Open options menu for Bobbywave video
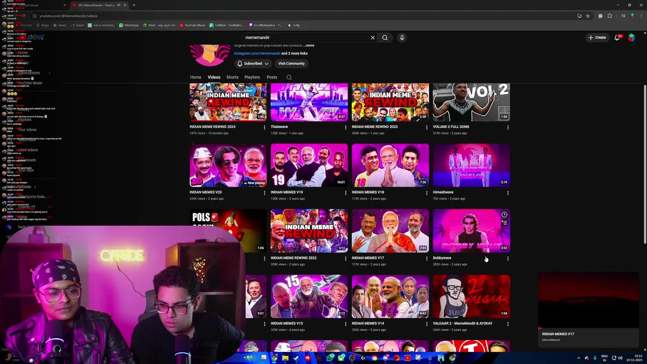The width and height of the screenshot is (647, 364). [507, 258]
